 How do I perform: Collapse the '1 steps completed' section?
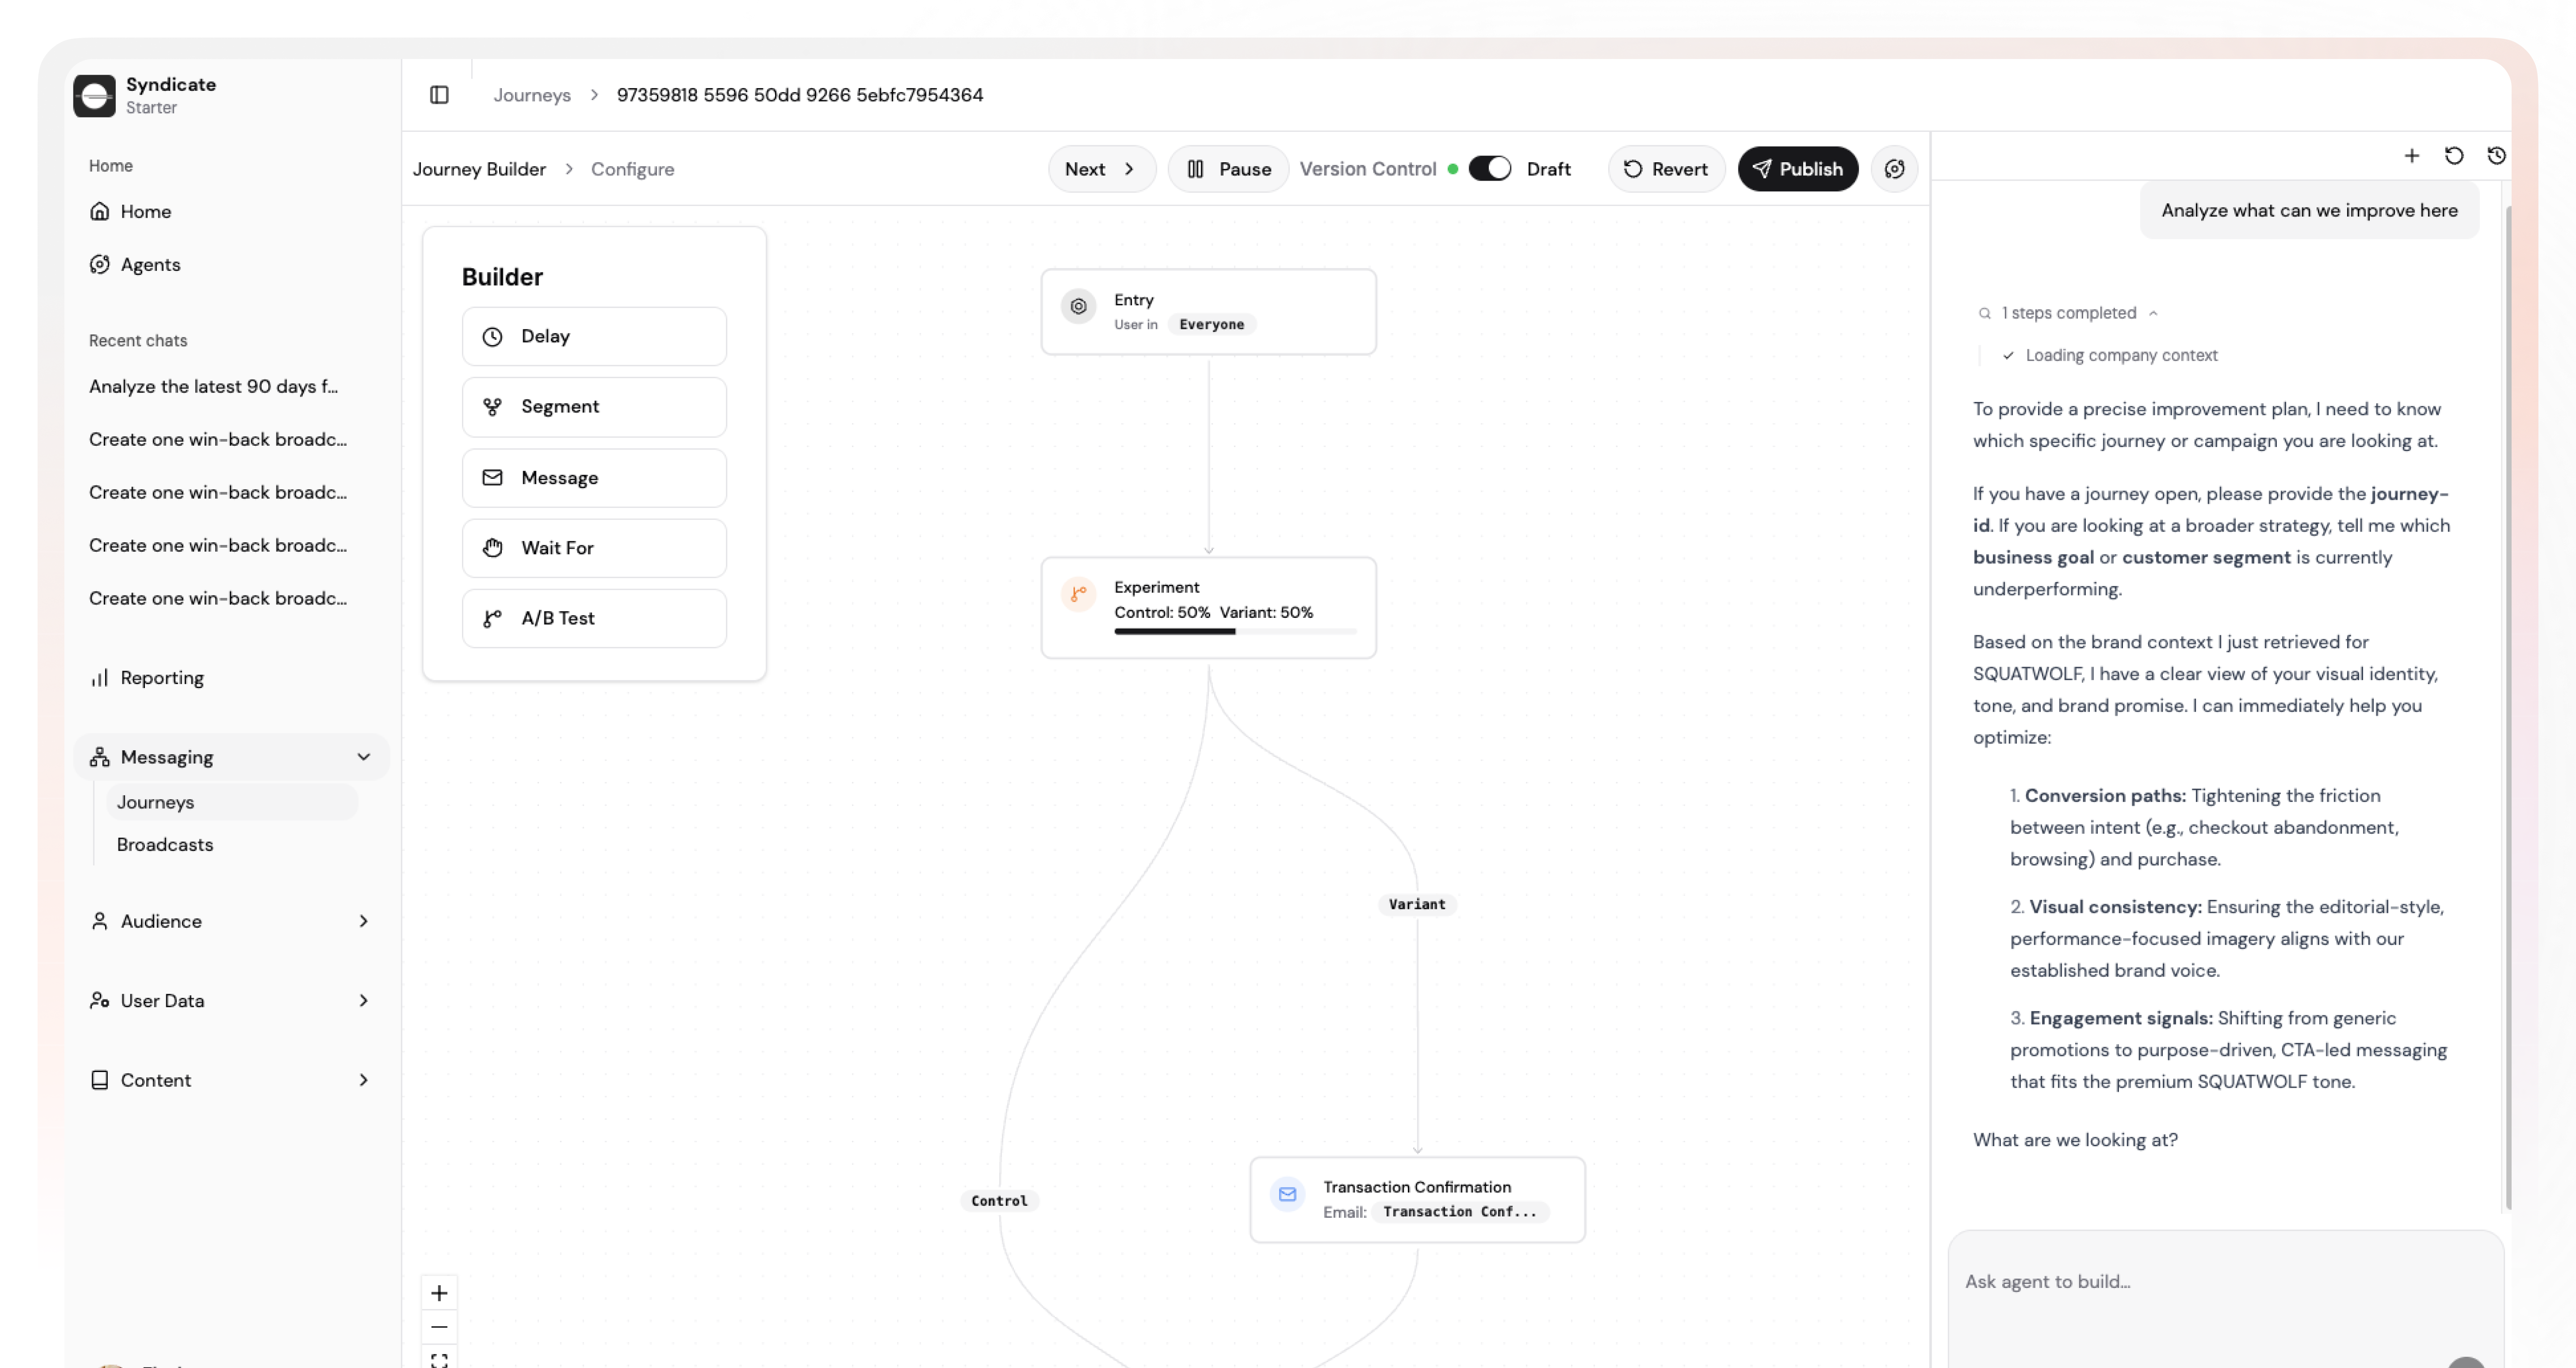2068,313
